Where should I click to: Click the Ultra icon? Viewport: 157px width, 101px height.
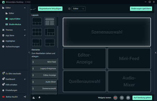click(x=3, y=73)
